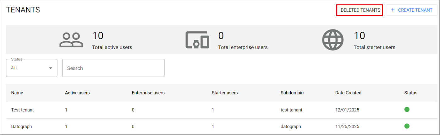440x135 pixels.
Task: Sort by Date Created column header
Action: click(348, 93)
